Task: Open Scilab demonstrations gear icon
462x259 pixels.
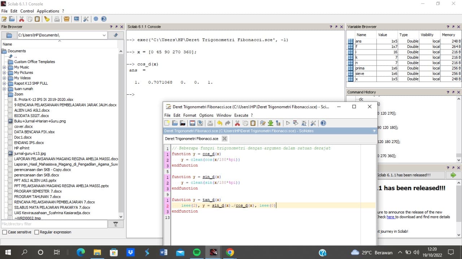Action: tap(96, 19)
